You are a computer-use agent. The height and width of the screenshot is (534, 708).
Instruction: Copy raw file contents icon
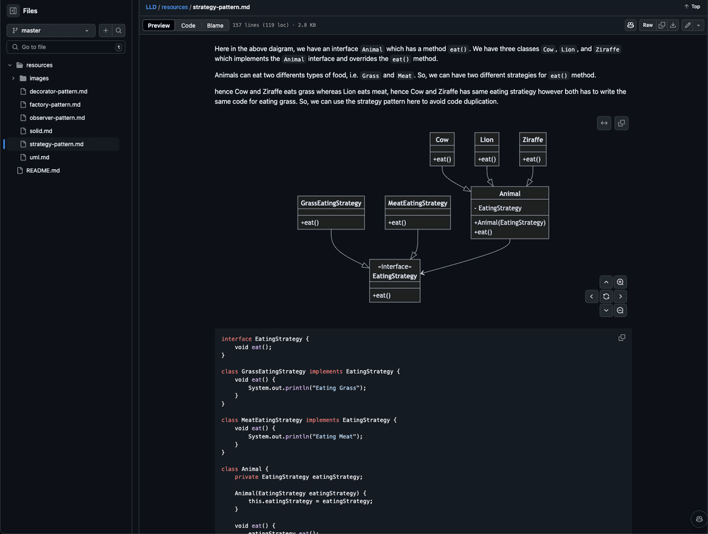tap(661, 25)
